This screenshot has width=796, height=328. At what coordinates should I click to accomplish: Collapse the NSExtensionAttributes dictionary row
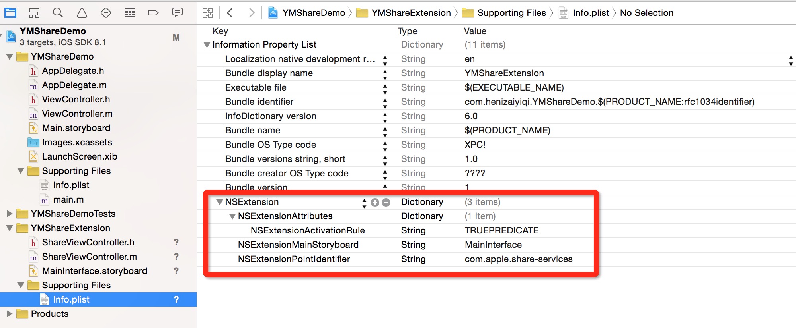point(232,216)
